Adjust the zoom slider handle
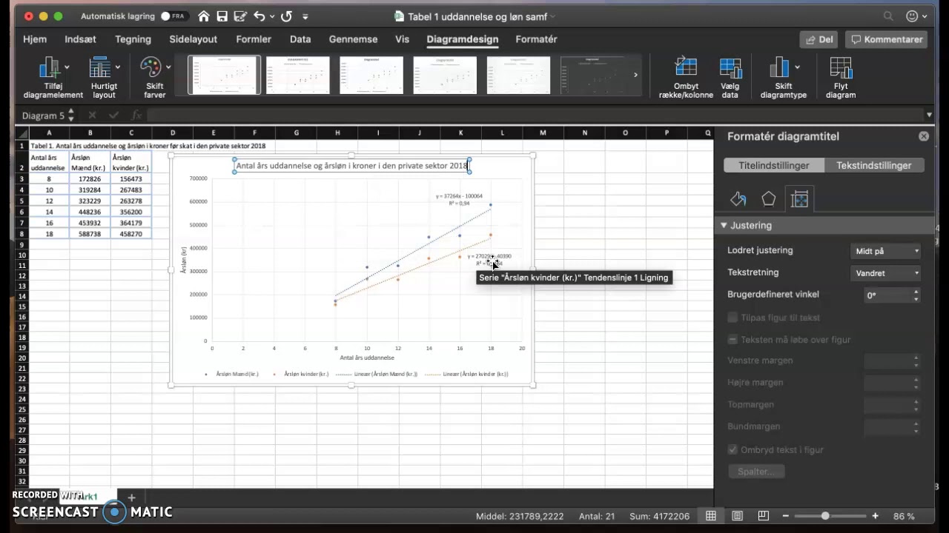Image resolution: width=949 pixels, height=533 pixels. pos(825,516)
